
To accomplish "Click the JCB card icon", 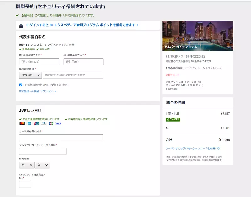I will tap(51, 123).
